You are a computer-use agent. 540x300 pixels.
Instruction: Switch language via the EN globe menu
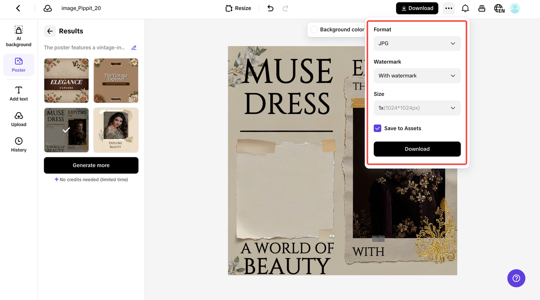click(x=499, y=8)
